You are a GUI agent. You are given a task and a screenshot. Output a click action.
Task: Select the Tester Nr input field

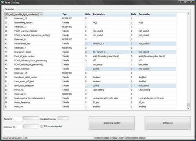(31, 118)
